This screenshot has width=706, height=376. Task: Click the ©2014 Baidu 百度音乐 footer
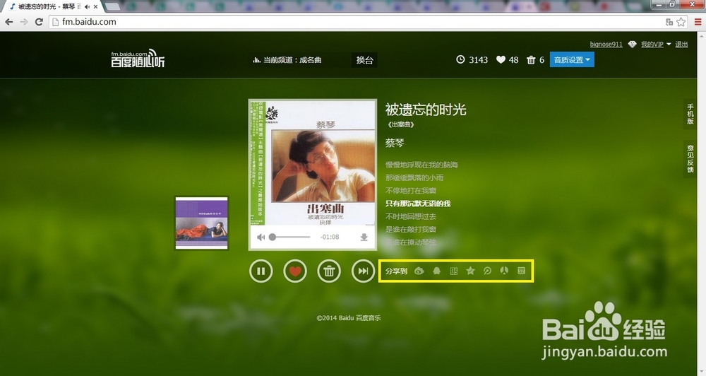349,318
